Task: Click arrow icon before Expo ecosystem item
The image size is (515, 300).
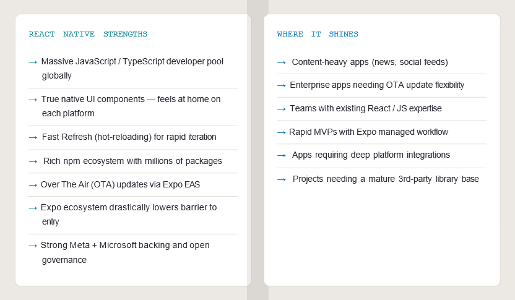Action: 33,208
